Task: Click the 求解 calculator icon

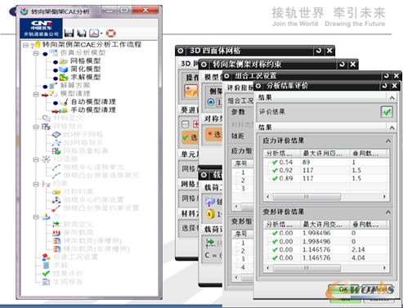Action: pos(46,266)
